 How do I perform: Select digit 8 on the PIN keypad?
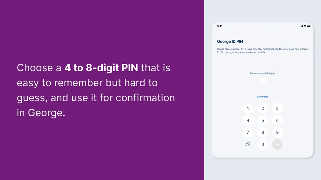click(x=262, y=132)
